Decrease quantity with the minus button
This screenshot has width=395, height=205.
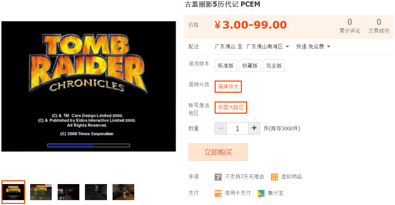coord(221,128)
